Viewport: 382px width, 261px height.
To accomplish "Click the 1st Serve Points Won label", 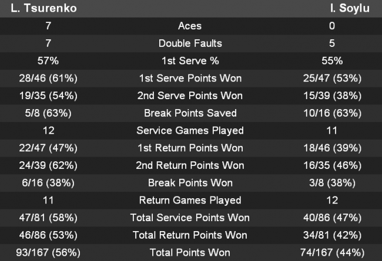I will [x=190, y=78].
